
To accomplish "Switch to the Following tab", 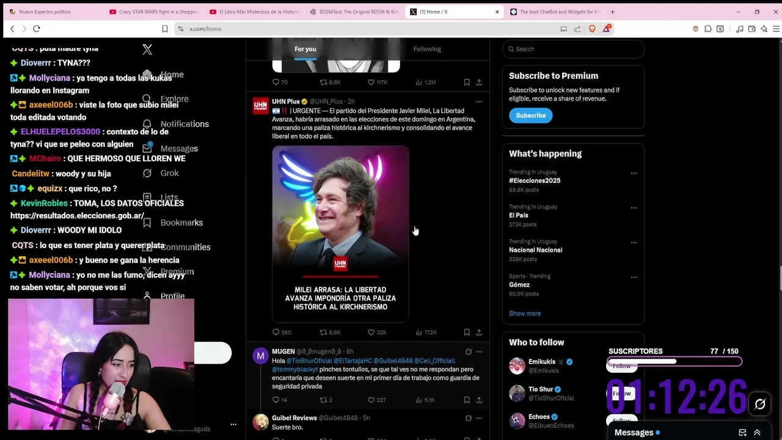I will pos(427,49).
